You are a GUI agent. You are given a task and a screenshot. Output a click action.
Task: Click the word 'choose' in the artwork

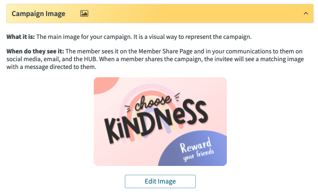(x=153, y=103)
